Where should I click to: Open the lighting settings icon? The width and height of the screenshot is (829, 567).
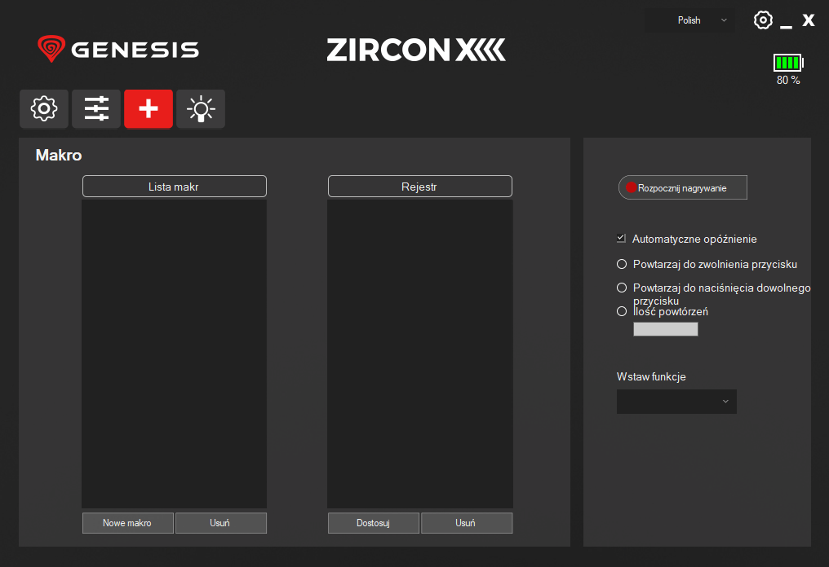pos(200,108)
